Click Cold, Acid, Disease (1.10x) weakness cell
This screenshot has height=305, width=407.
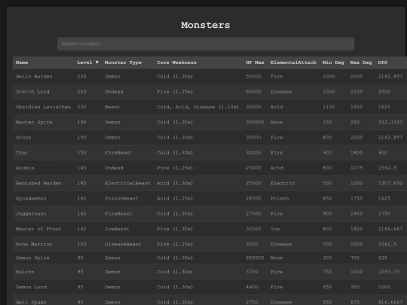coord(197,107)
